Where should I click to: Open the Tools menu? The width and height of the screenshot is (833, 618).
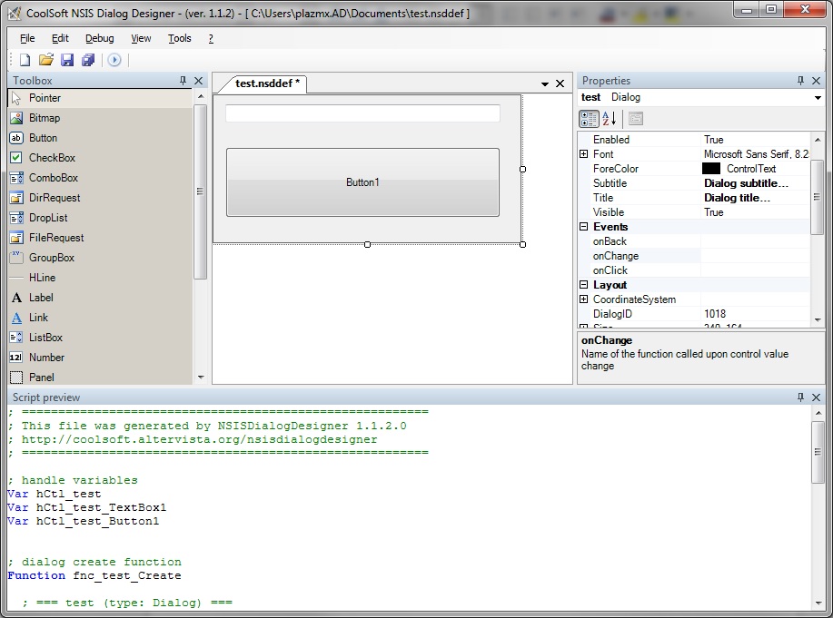pyautogui.click(x=180, y=38)
